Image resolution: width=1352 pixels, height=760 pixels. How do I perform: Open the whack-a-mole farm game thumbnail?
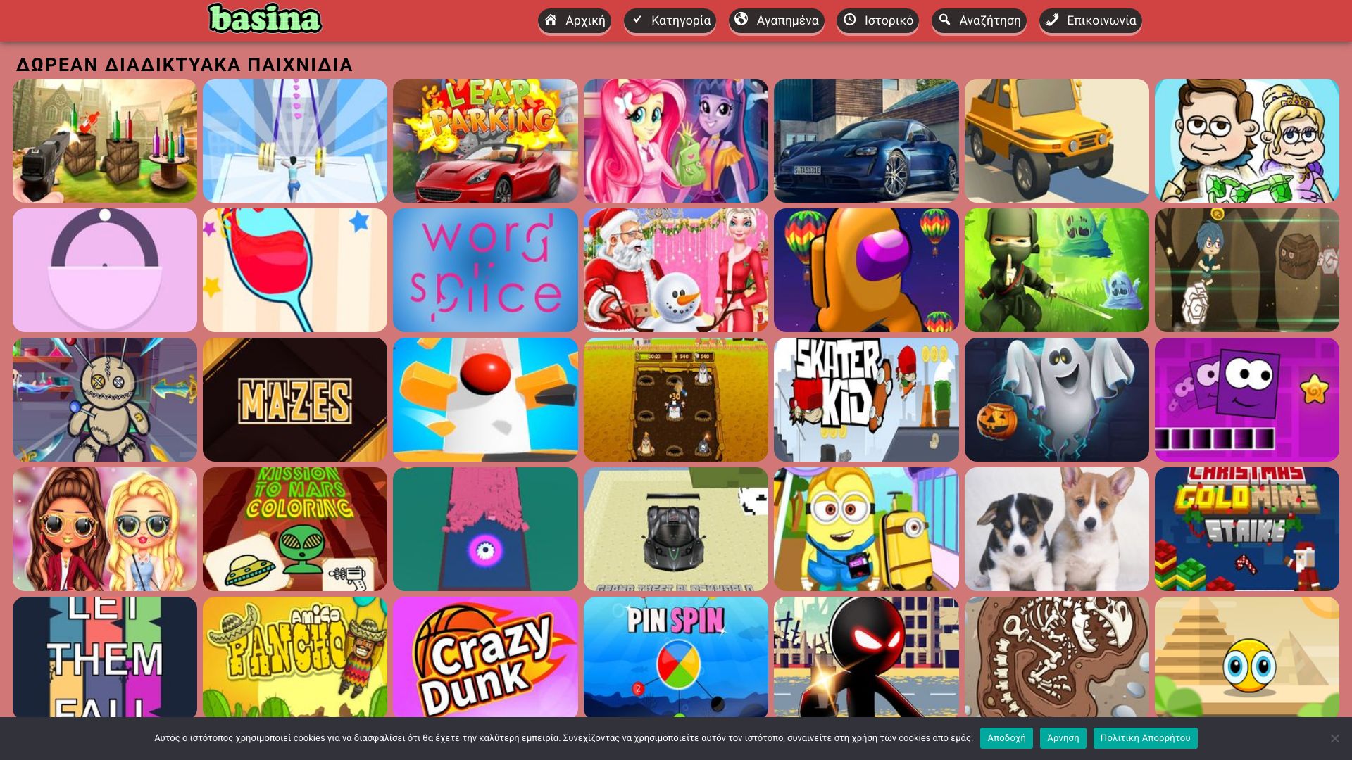coord(676,400)
